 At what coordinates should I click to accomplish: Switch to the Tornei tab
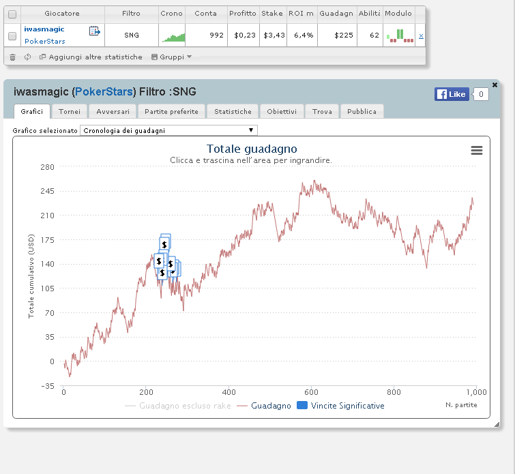click(70, 111)
